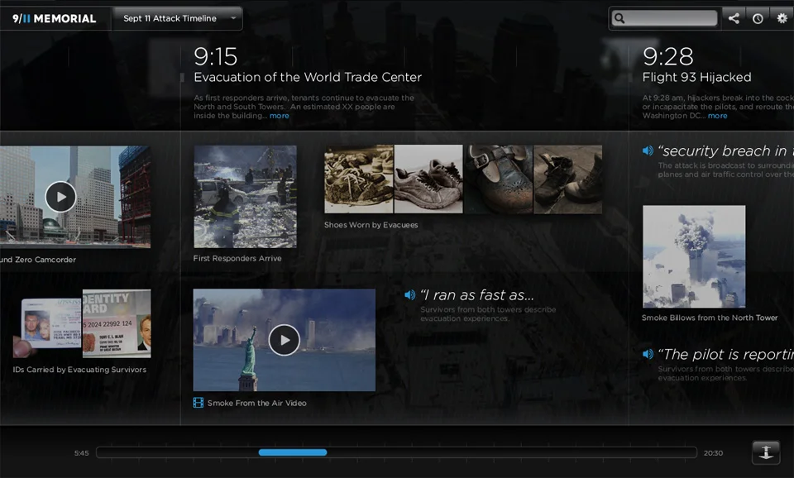Image resolution: width=794 pixels, height=478 pixels.
Task: Open the gray running shoes photo
Action: coord(428,179)
